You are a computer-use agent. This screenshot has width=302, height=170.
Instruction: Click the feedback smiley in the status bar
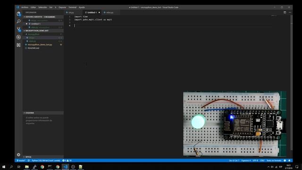pyautogui.click(x=285, y=161)
